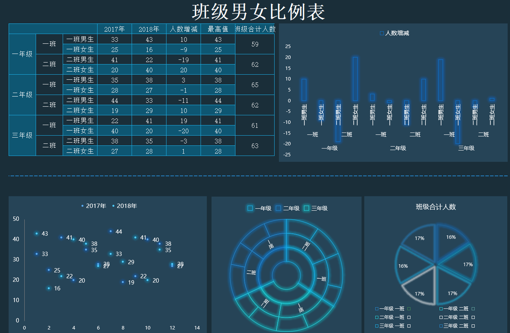Click the 三年级 row header in the table
Image resolution: width=510 pixels, height=333 pixels.
tap(22, 136)
